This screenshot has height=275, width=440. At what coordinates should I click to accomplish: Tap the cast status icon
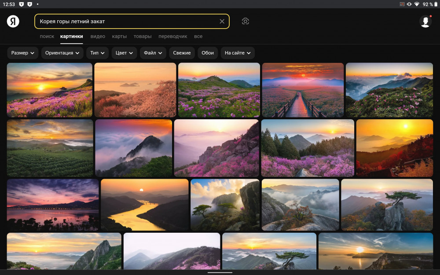click(402, 4)
